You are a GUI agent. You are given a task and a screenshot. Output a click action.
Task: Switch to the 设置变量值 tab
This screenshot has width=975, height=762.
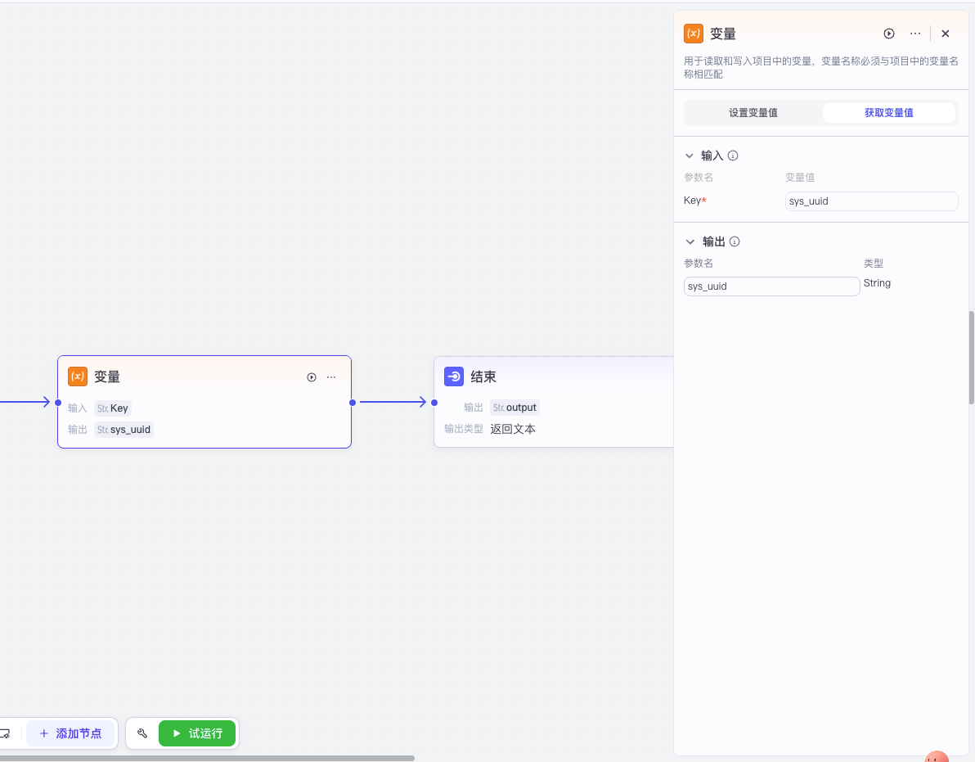(x=753, y=113)
